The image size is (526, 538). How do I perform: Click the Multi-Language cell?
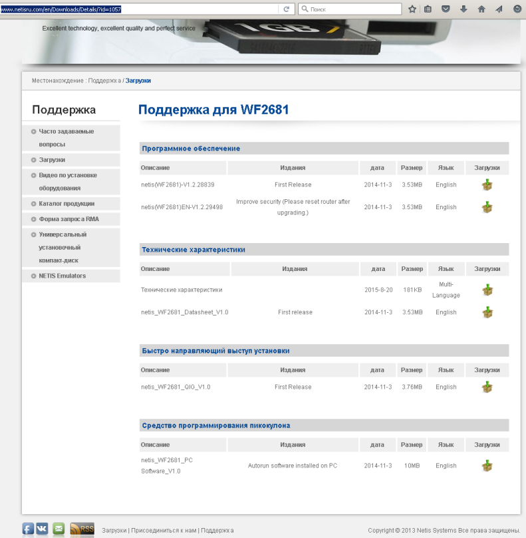tap(446, 290)
